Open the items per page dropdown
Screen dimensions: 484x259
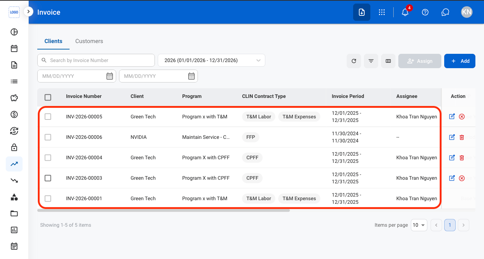[419, 225]
